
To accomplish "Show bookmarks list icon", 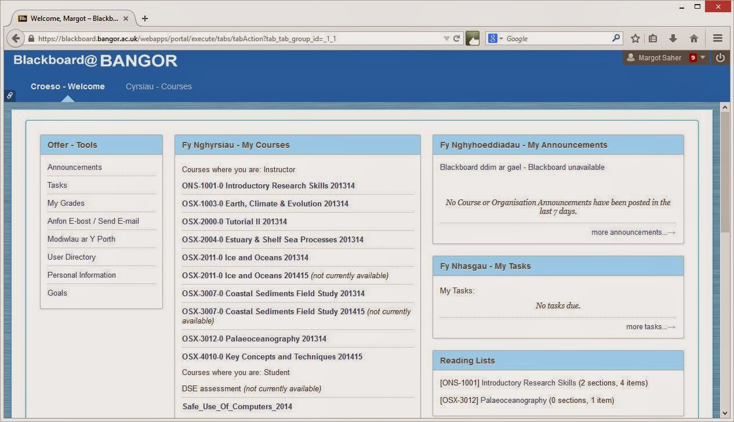I will coord(653,38).
